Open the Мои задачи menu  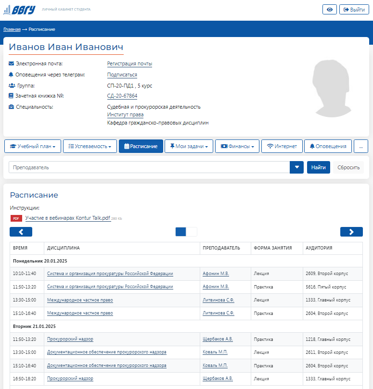(x=189, y=146)
